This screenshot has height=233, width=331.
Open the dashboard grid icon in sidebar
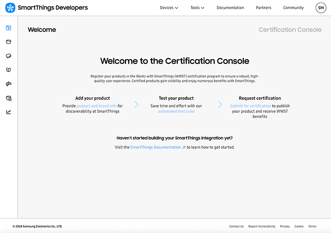[8, 28]
